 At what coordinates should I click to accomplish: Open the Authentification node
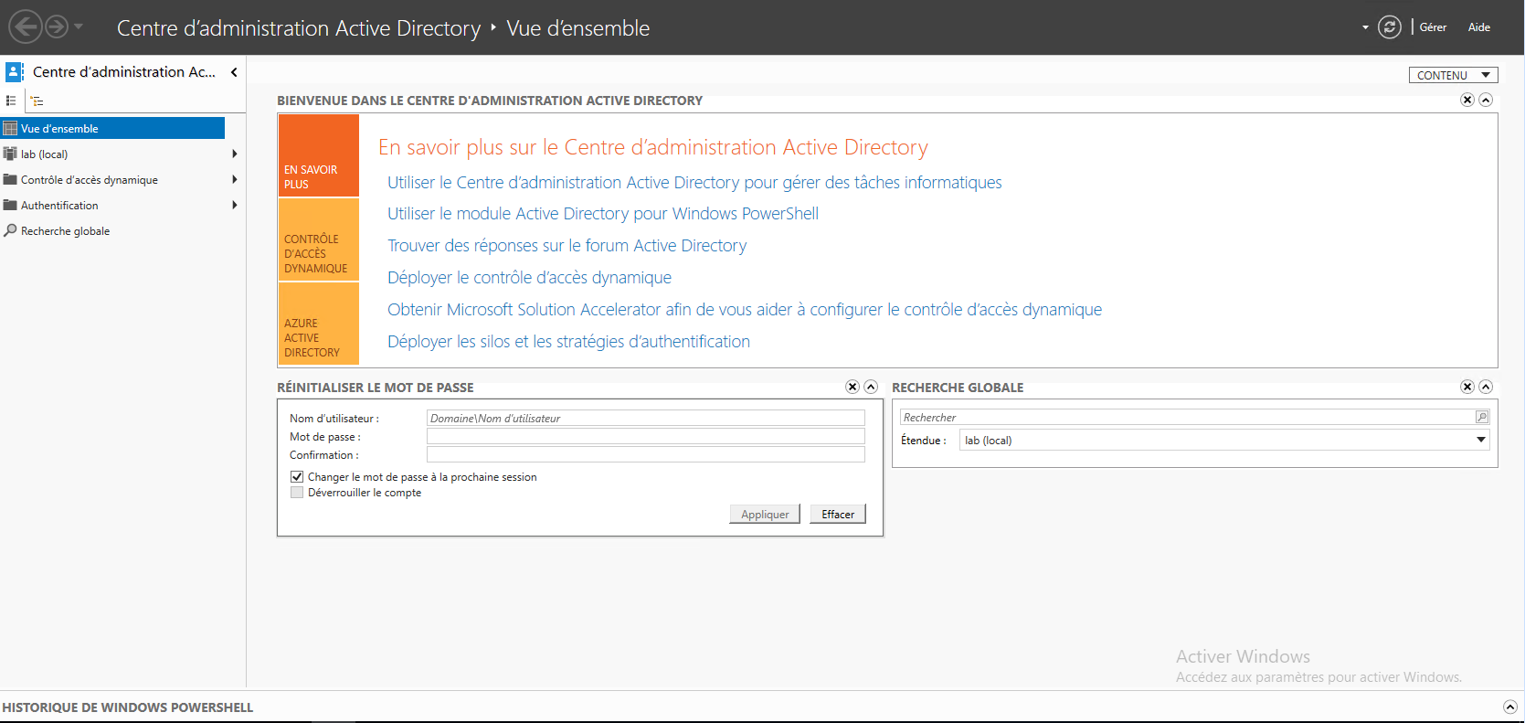pos(59,206)
